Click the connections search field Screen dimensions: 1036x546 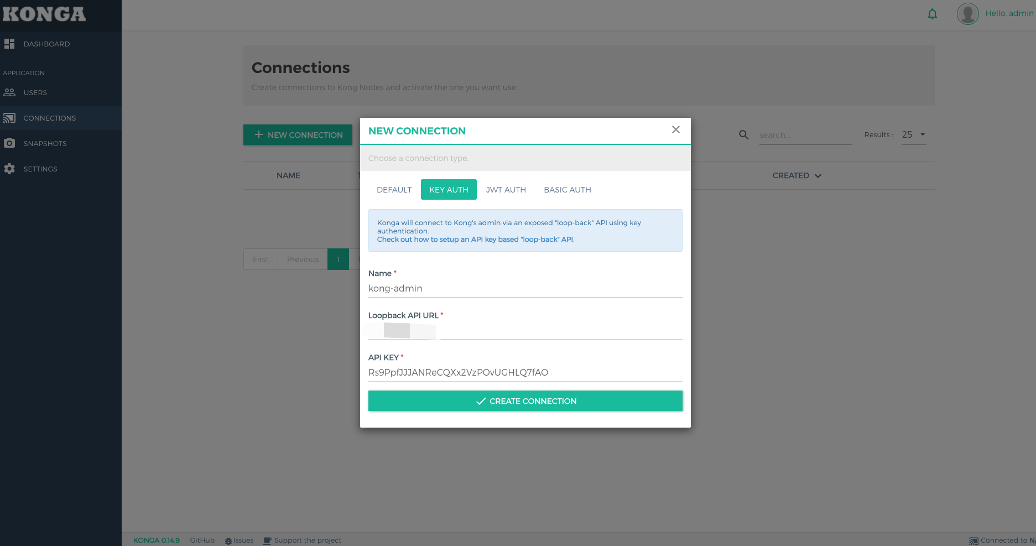805,135
